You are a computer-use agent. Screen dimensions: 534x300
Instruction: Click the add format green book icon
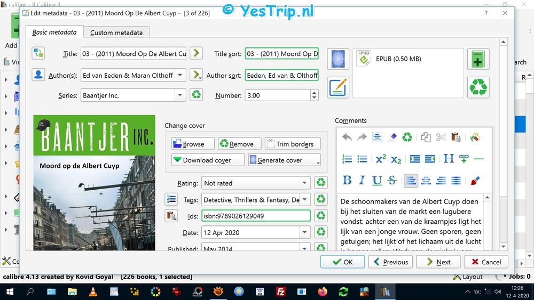[x=478, y=59]
